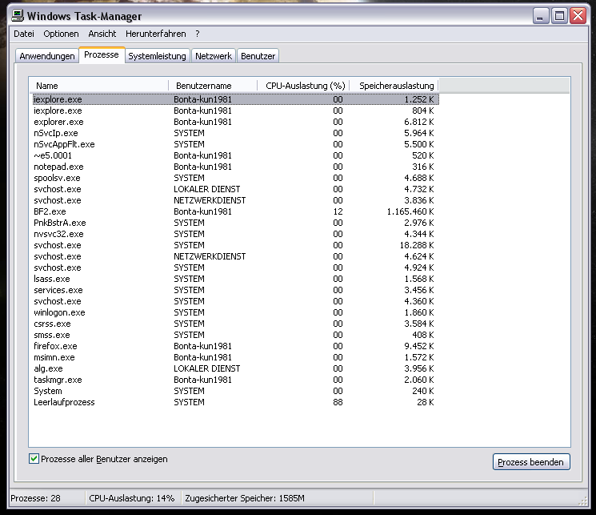Click the window resize grip corner
The height and width of the screenshot is (515, 596).
(582, 501)
